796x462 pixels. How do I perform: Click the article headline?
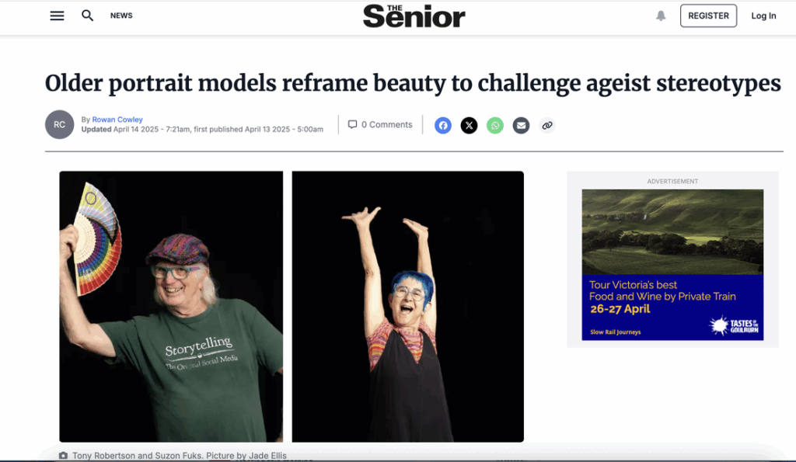click(x=413, y=84)
